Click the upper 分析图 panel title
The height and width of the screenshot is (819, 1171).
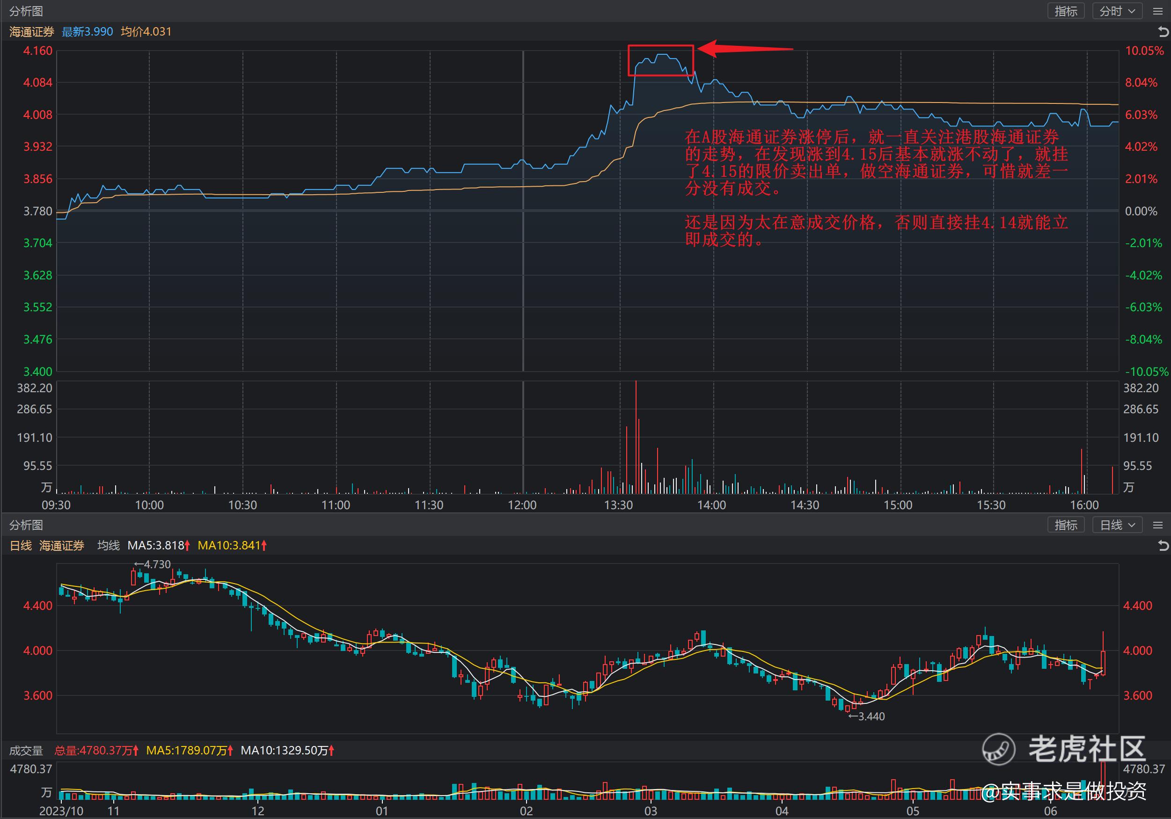[x=26, y=11]
